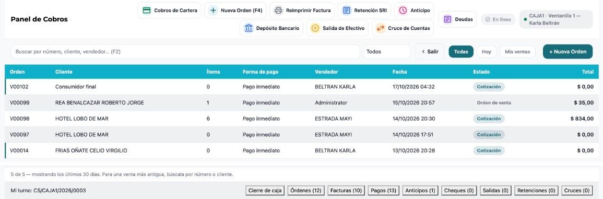Select client FRIAS OÑATE CELIO VIRGILIO
The height and width of the screenshot is (199, 603).
[x=91, y=150]
